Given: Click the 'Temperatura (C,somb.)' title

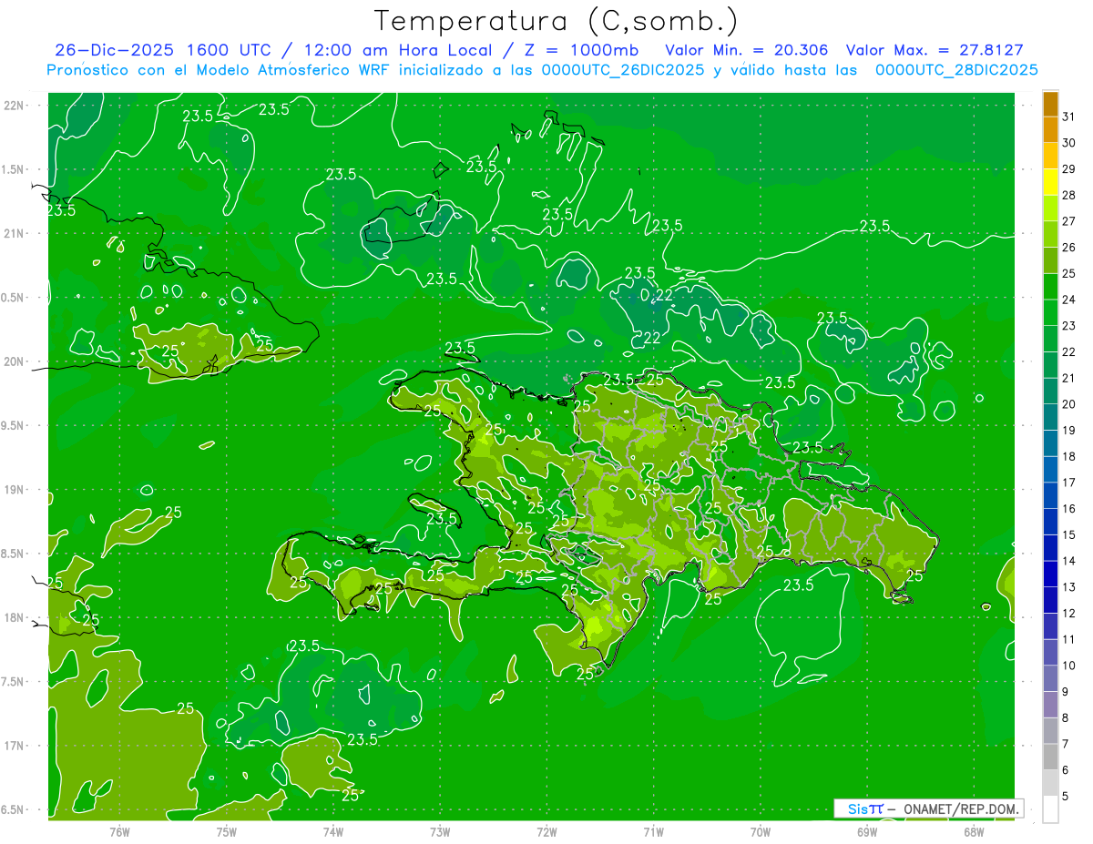Looking at the screenshot, I should 556,21.
